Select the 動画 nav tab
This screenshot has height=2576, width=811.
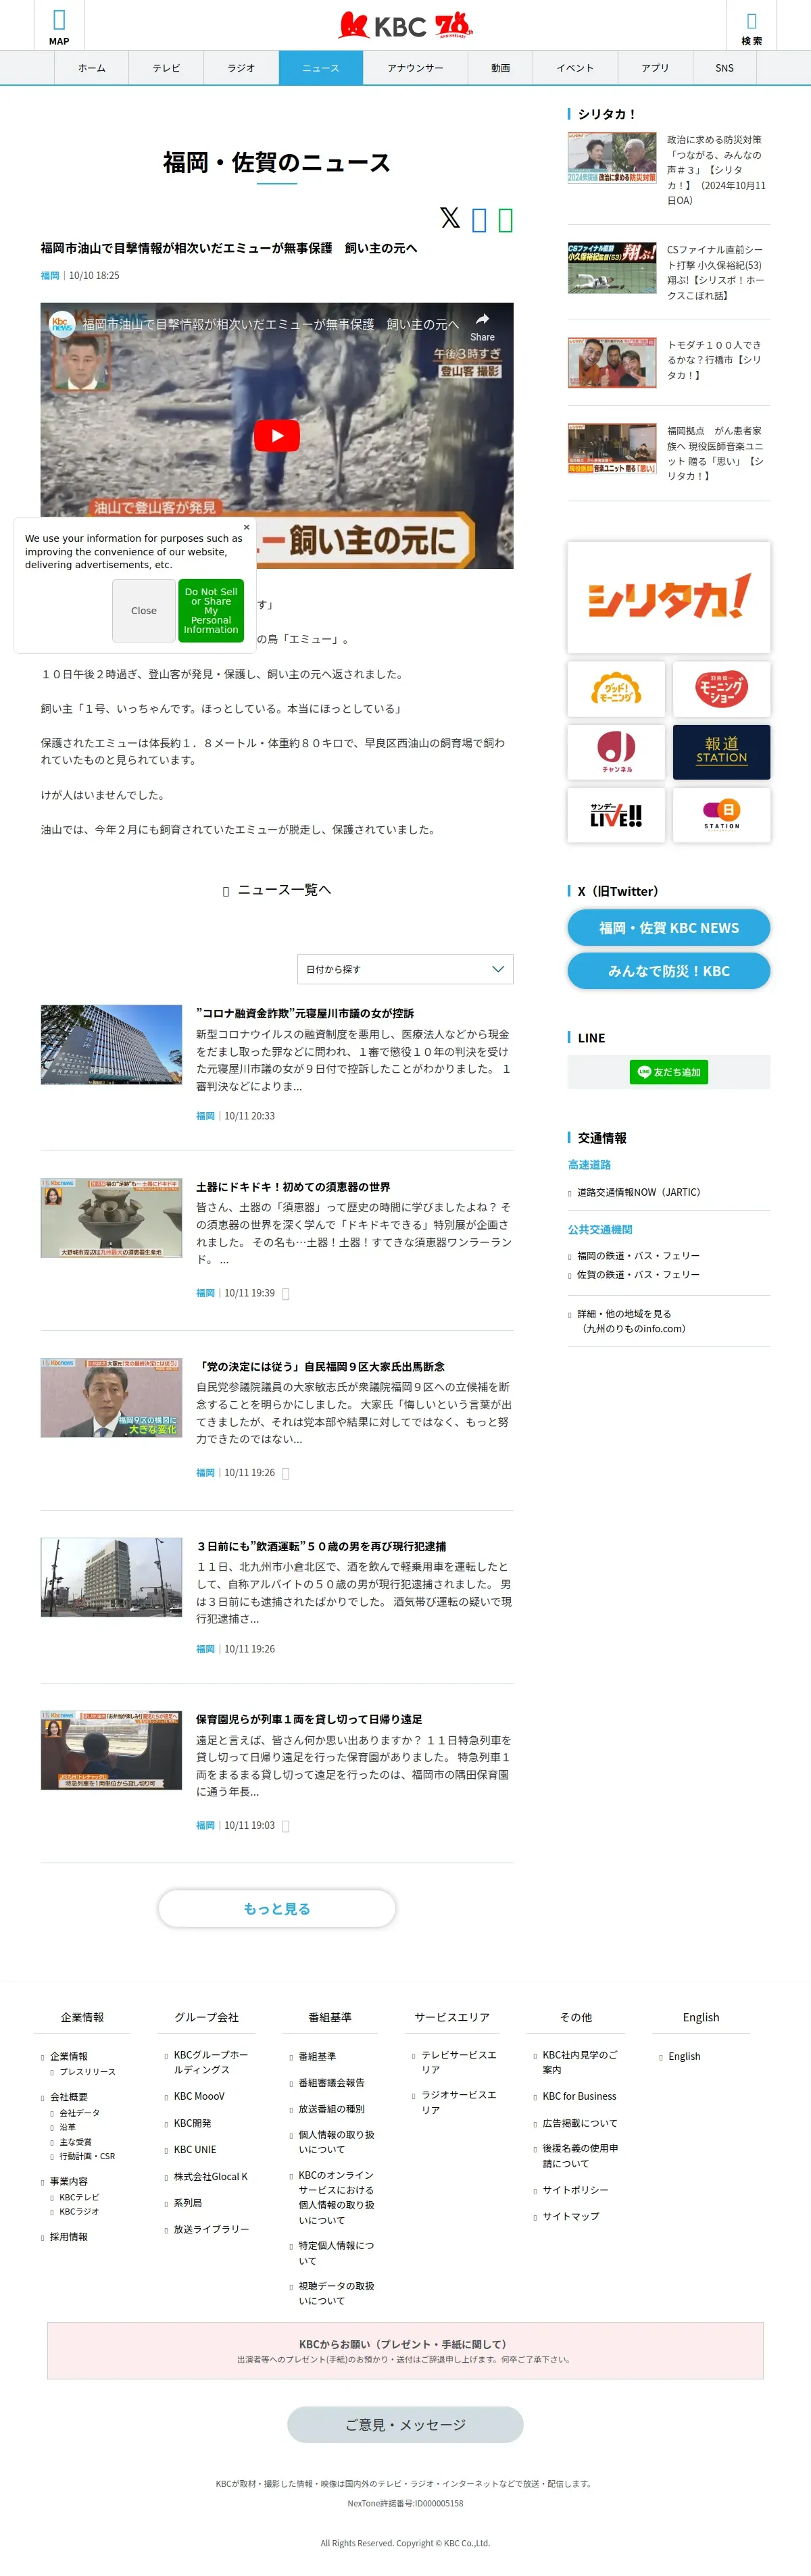[x=501, y=68]
